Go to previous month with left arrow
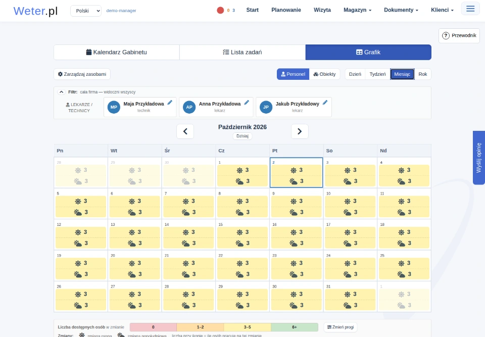 [185, 131]
